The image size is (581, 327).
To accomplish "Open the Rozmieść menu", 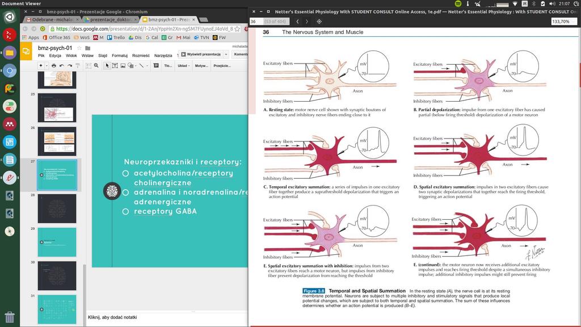I will [x=141, y=56].
